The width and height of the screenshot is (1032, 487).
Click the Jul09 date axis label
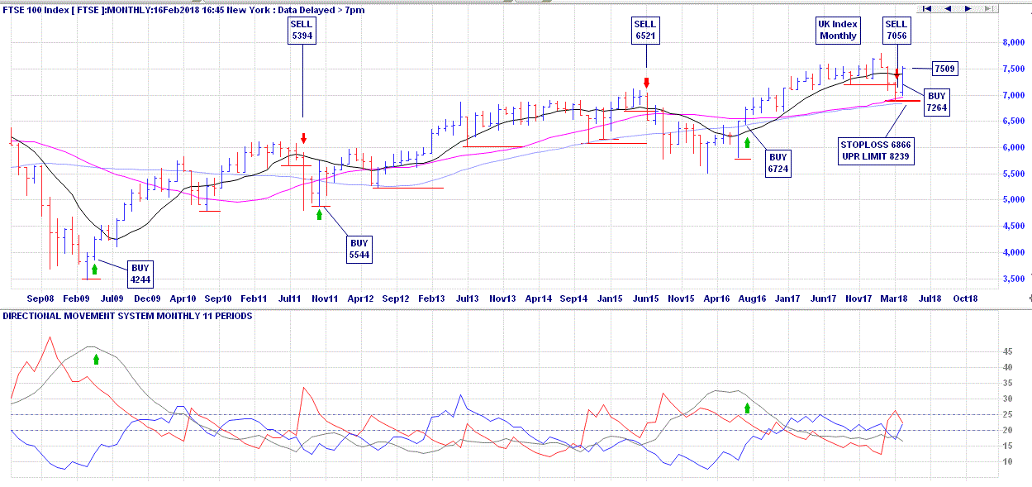click(112, 298)
